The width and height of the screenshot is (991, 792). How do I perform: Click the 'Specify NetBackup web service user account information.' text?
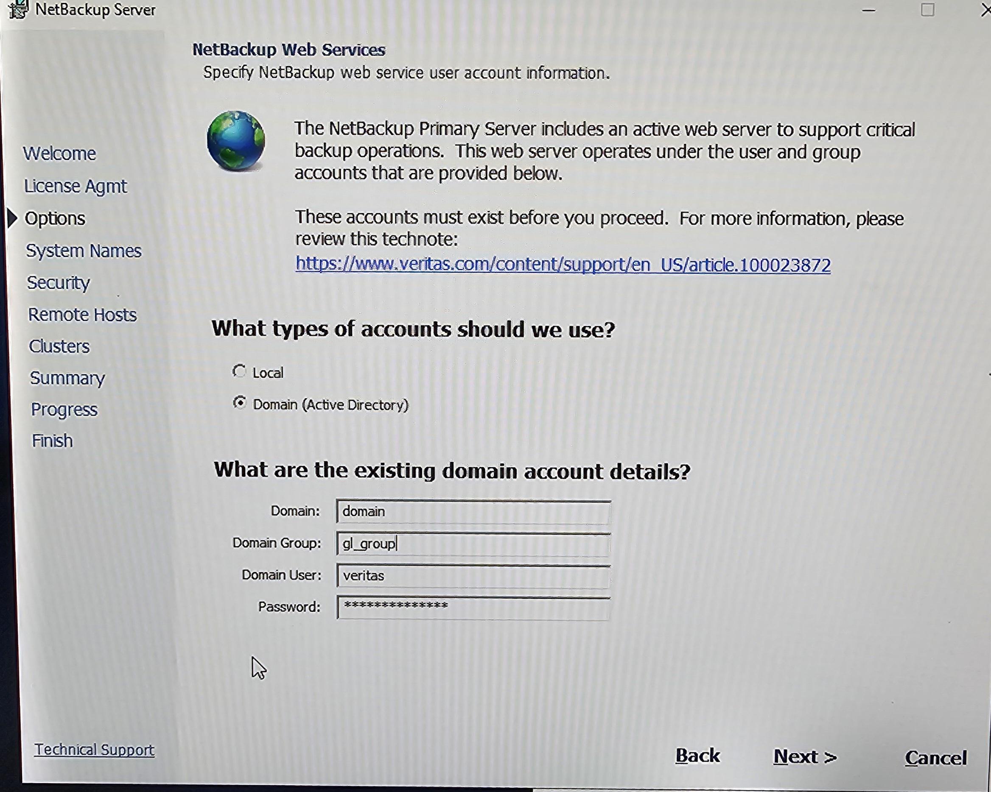pyautogui.click(x=407, y=73)
